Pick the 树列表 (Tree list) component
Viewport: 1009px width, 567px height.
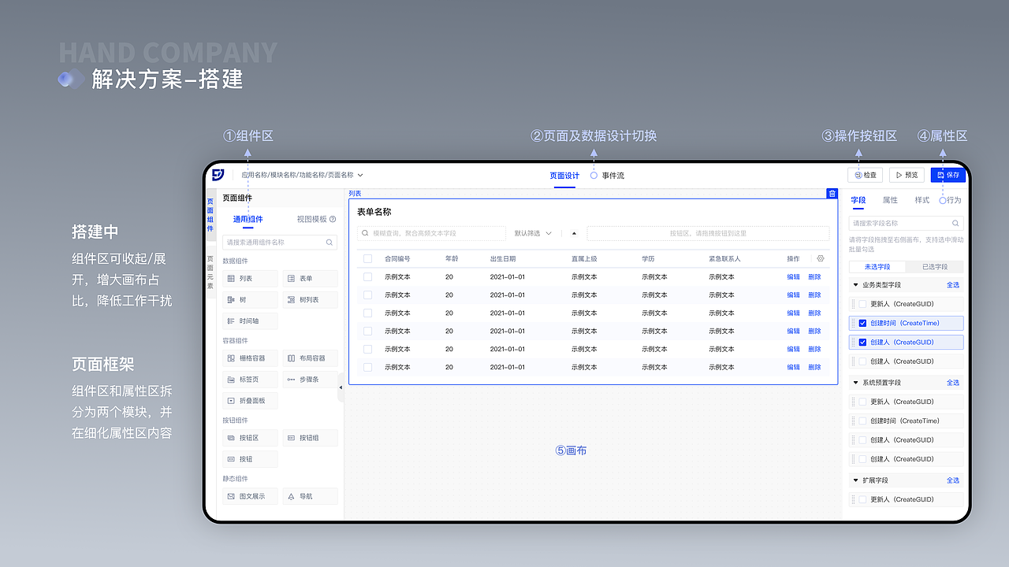tap(311, 299)
